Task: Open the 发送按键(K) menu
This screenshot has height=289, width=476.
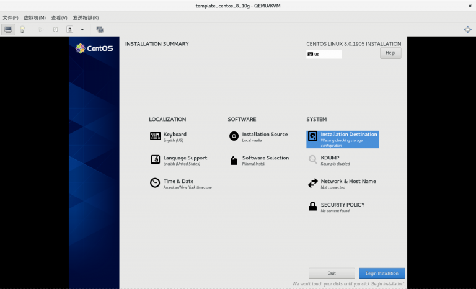Action: coord(86,17)
